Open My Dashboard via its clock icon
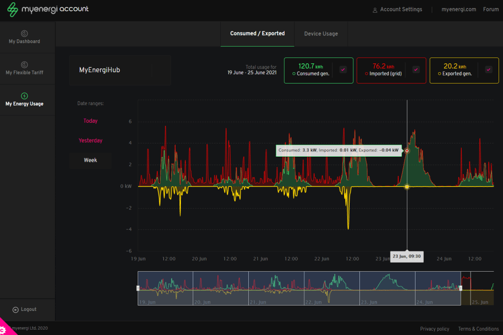The width and height of the screenshot is (503, 335). (24, 33)
